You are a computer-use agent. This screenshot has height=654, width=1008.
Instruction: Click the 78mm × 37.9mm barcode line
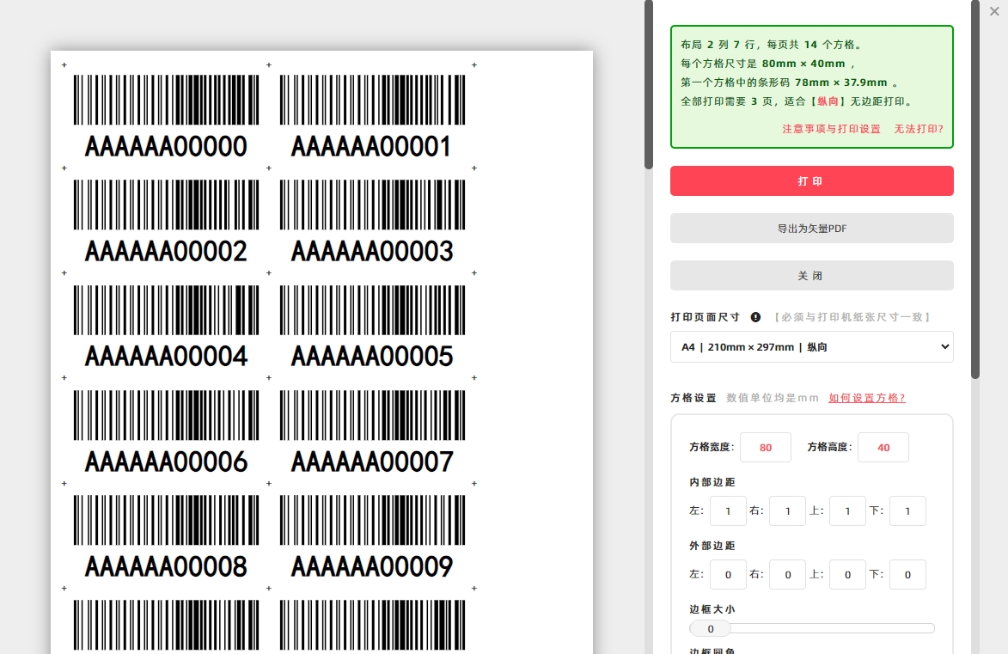790,83
